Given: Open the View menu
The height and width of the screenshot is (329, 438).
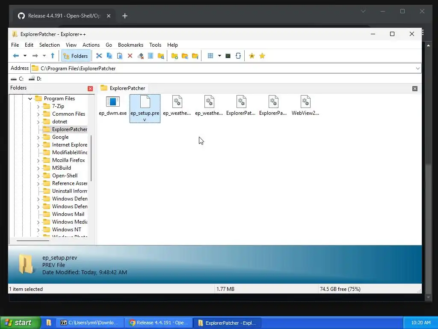Looking at the screenshot, I should tap(71, 45).
